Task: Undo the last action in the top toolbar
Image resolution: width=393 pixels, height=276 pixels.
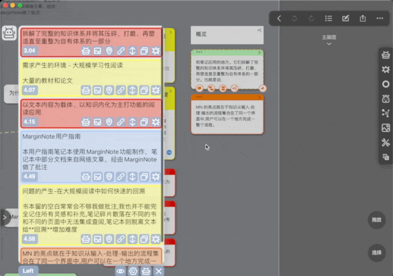Action: [294, 18]
